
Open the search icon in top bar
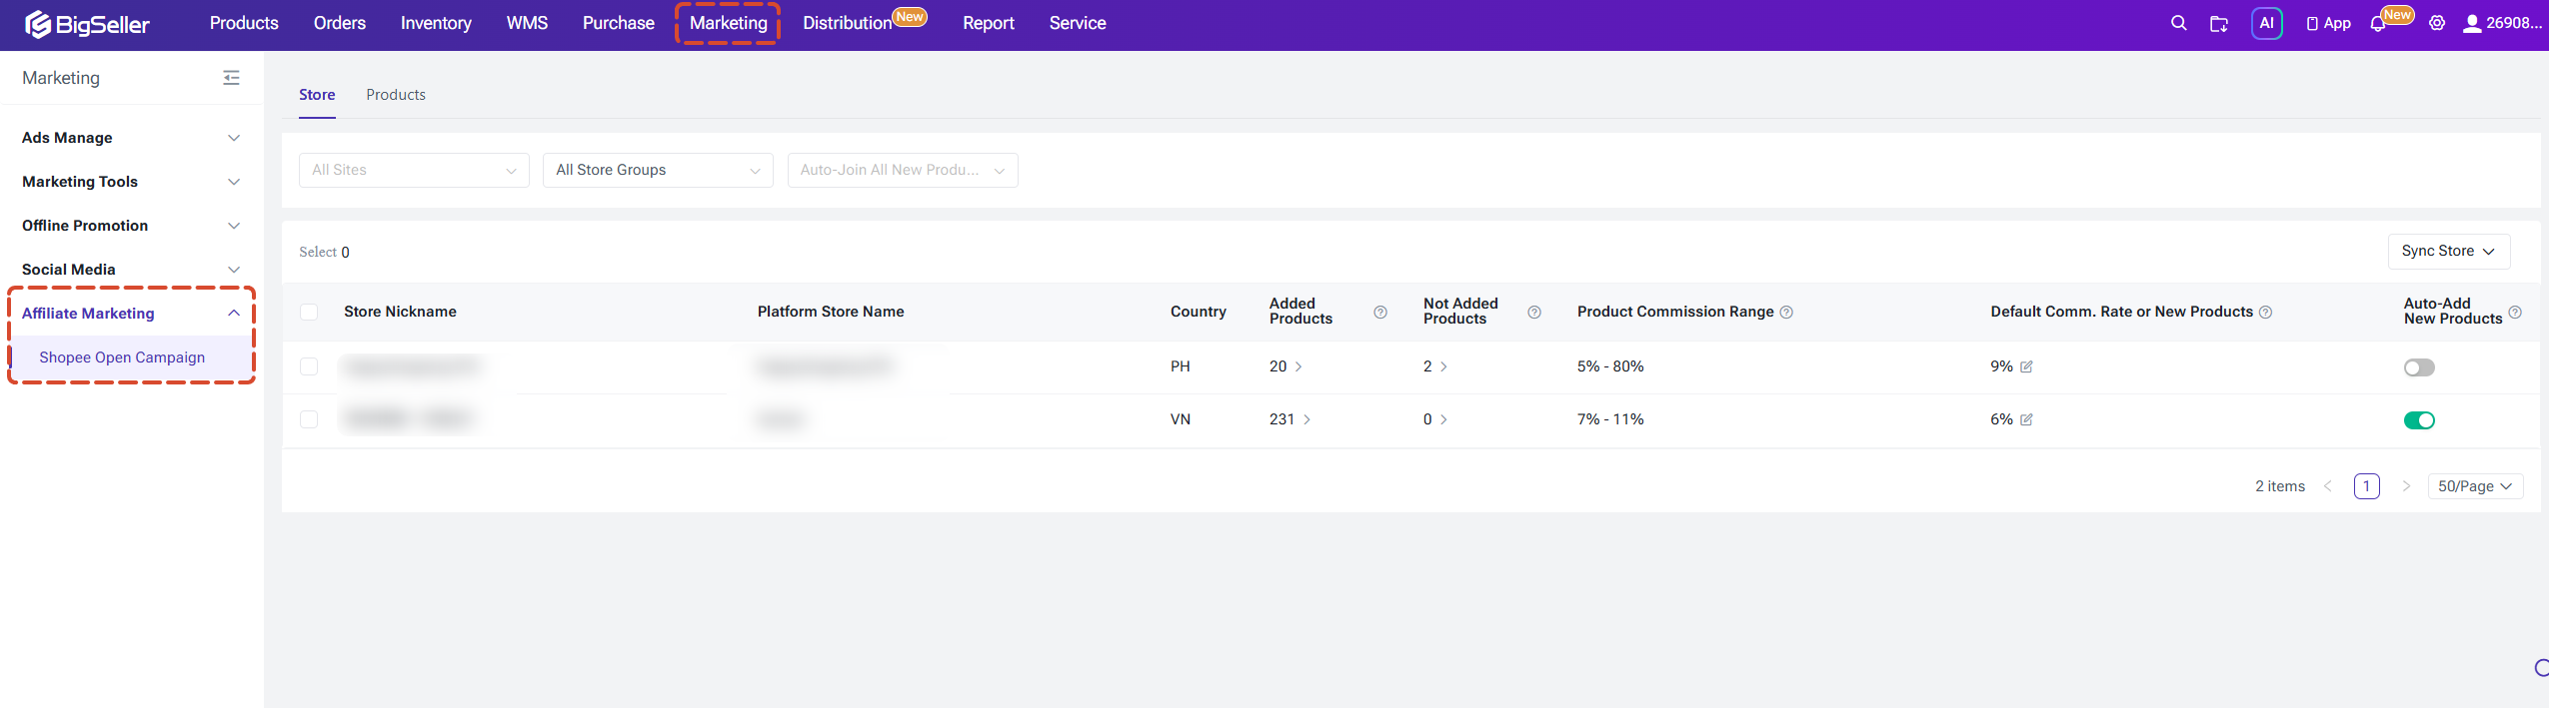(2179, 23)
